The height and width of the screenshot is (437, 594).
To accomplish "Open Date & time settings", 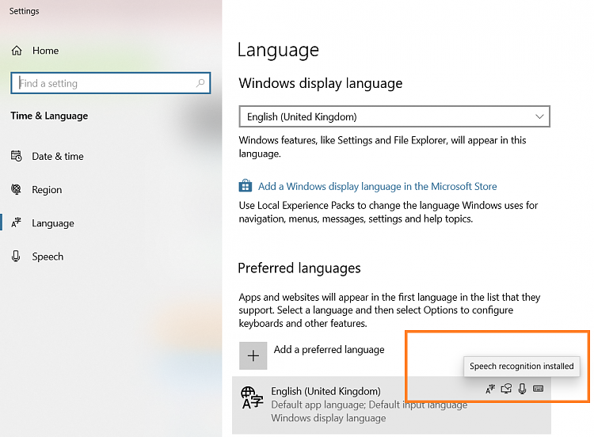I will [58, 157].
